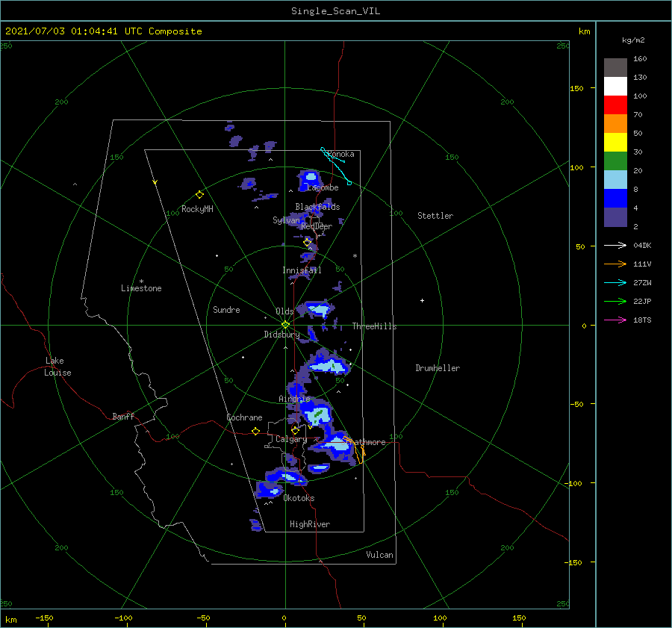Click the ThreeHills town label
Screen dimensions: 672x628
click(x=375, y=326)
